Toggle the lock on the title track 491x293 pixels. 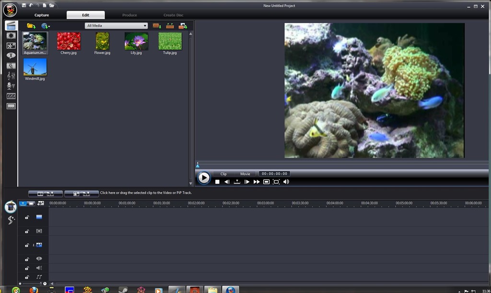pos(27,259)
